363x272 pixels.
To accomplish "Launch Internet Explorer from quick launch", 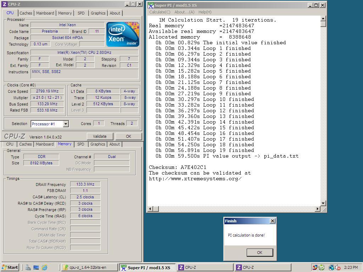I will [44, 268].
